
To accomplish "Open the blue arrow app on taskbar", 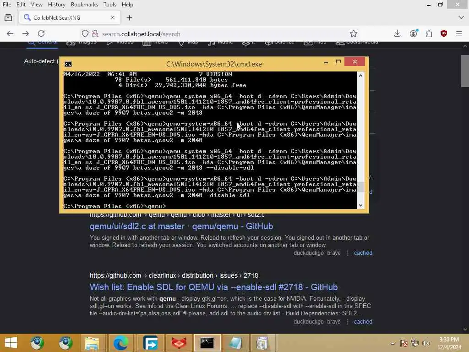I will tap(150, 343).
